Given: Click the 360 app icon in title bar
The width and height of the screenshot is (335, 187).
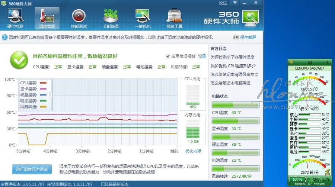Looking at the screenshot, I should (x=3, y=3).
